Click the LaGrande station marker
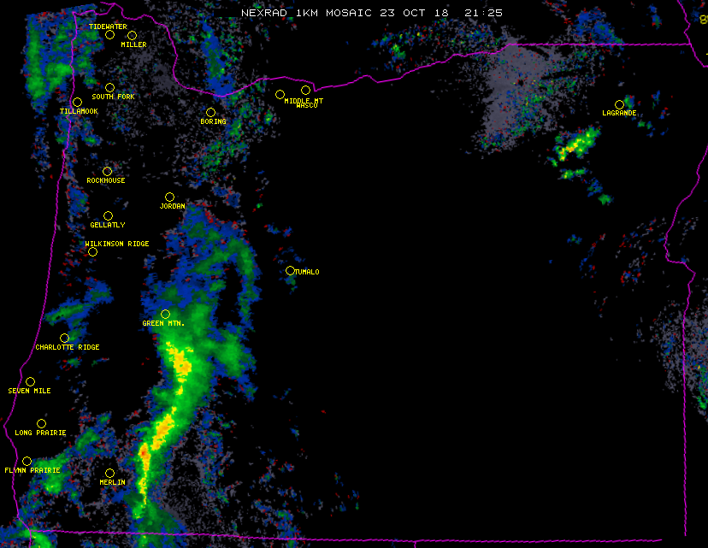 point(619,104)
